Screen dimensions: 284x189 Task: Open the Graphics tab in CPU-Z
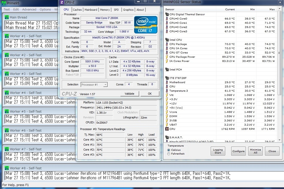click(x=128, y=10)
